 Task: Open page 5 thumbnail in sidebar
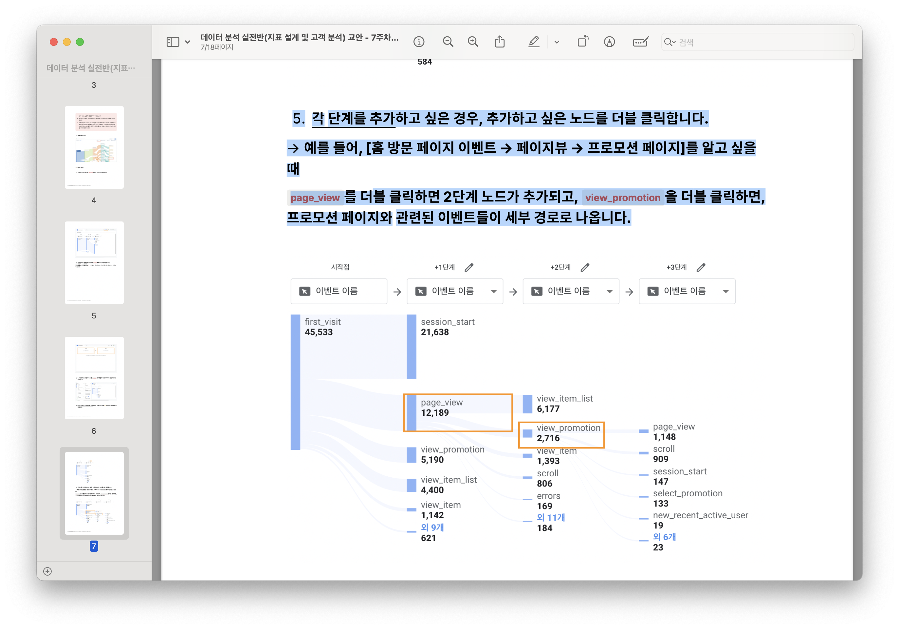[x=94, y=262]
